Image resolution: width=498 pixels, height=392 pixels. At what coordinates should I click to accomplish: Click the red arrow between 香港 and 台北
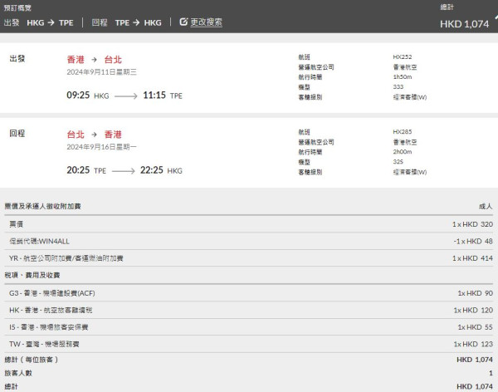(x=95, y=60)
